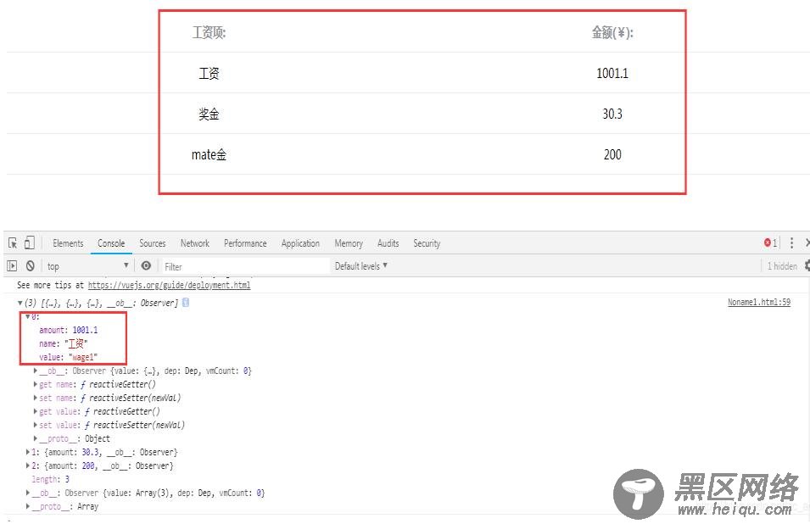
Task: Click the amount: 1001.1 property
Action: (x=68, y=330)
